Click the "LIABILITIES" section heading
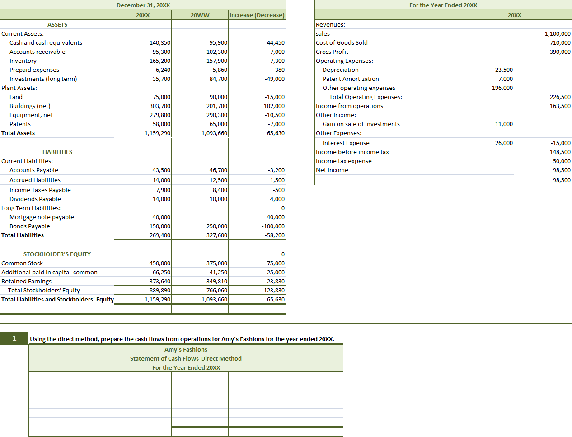Viewport: 572px width, 437px height. click(x=57, y=152)
